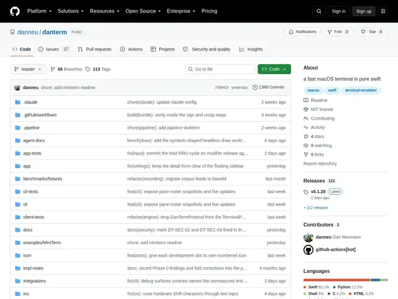Open the GitHub logo homepage
The image size is (398, 299).
pos(15,11)
